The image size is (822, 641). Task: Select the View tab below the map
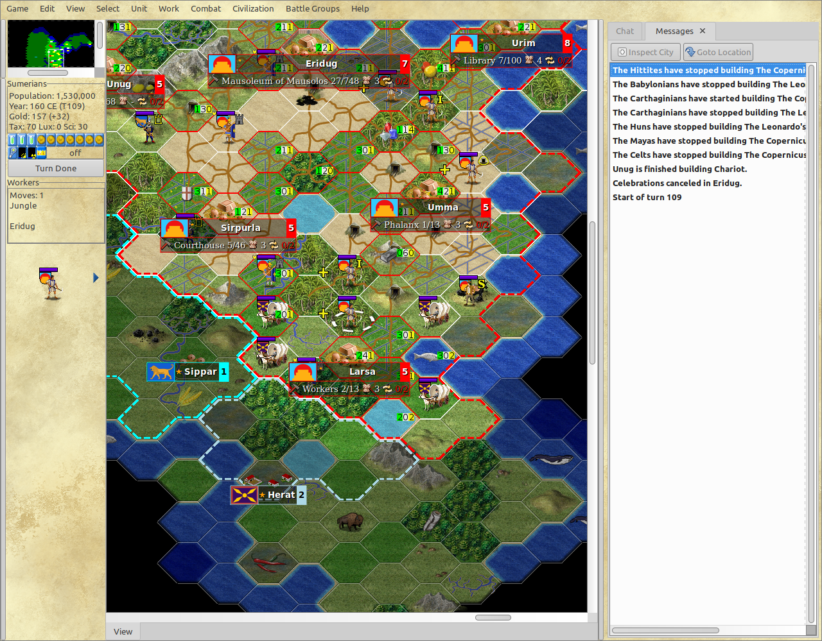[123, 631]
